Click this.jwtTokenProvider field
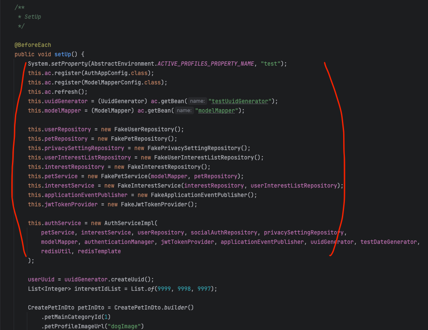Screen dimensions: 428x330 click(x=63, y=205)
